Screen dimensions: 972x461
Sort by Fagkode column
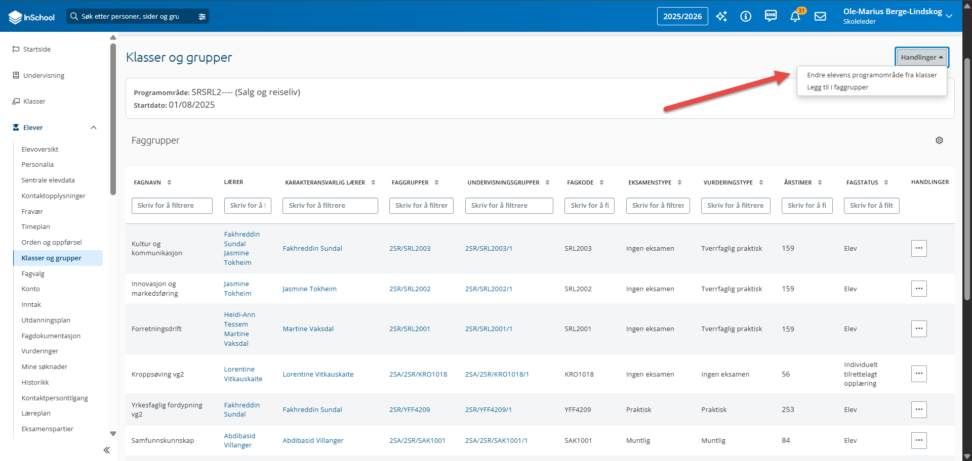point(601,182)
